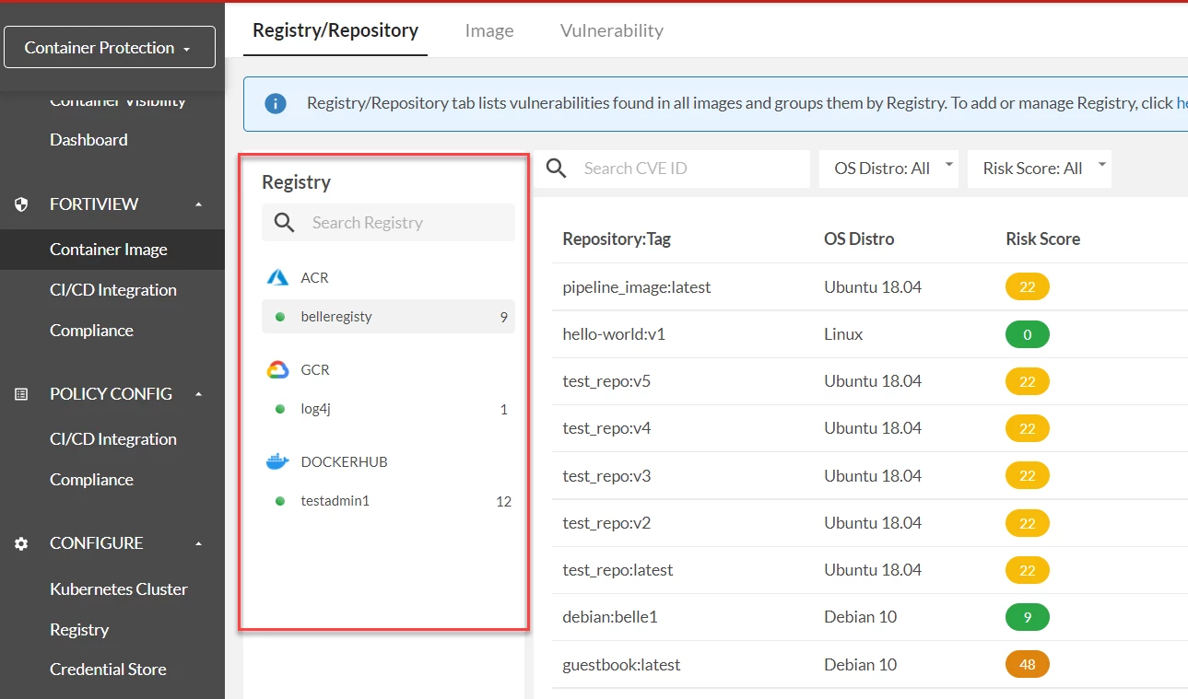Click the ACR registry group label
This screenshot has width=1188, height=699.
[314, 278]
